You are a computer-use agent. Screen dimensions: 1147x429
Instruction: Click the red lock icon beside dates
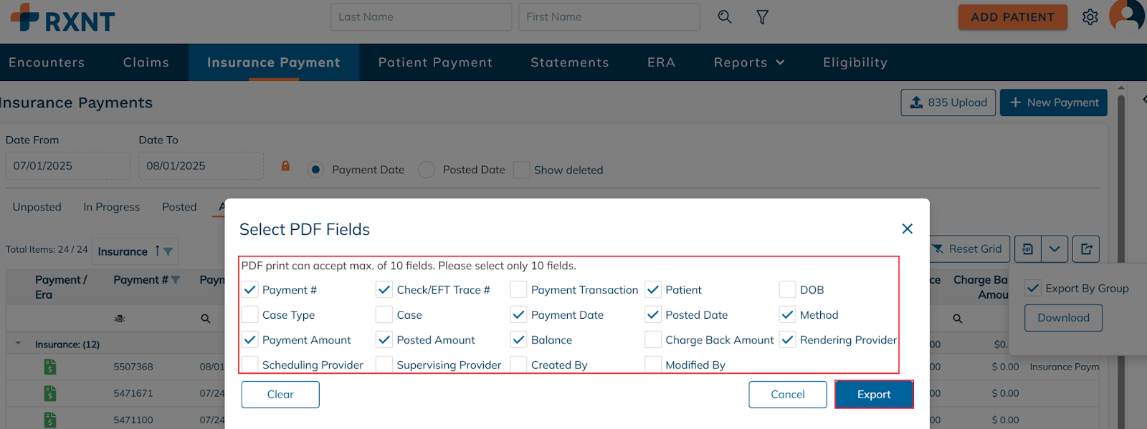[285, 166]
